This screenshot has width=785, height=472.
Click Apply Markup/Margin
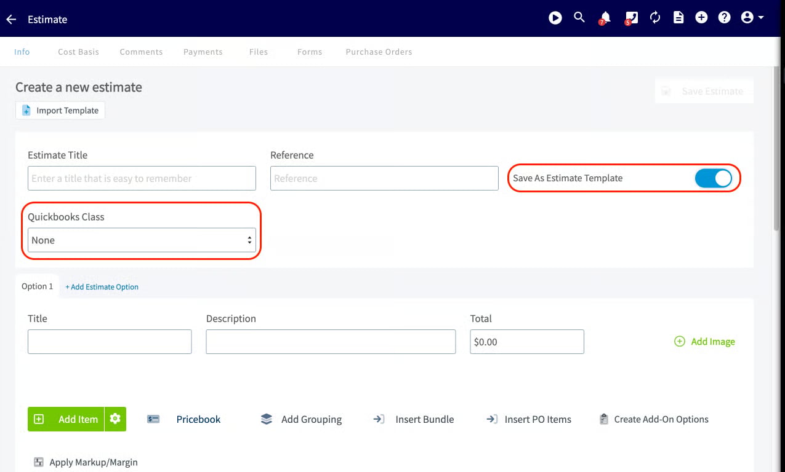(86, 462)
